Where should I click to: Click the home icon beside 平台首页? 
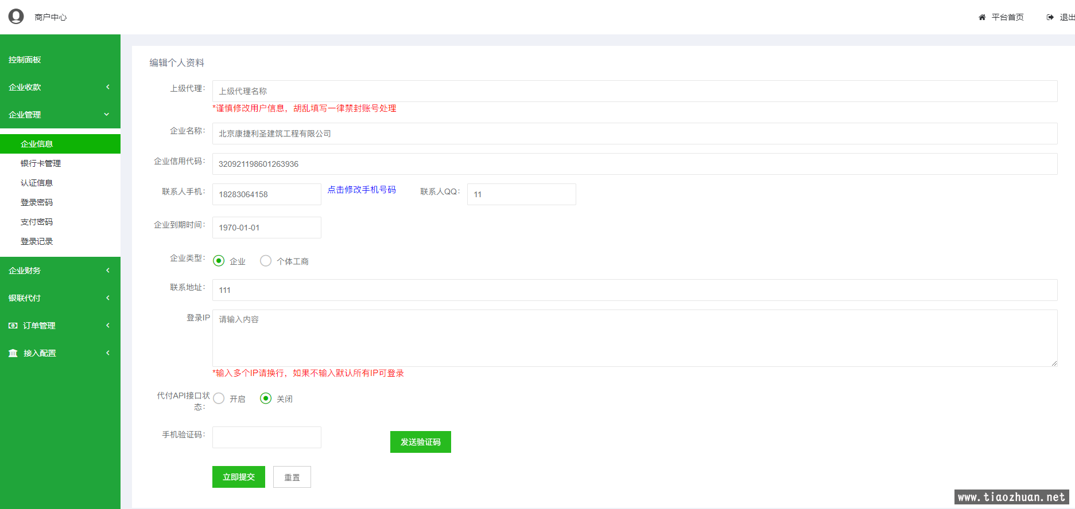[x=982, y=17]
